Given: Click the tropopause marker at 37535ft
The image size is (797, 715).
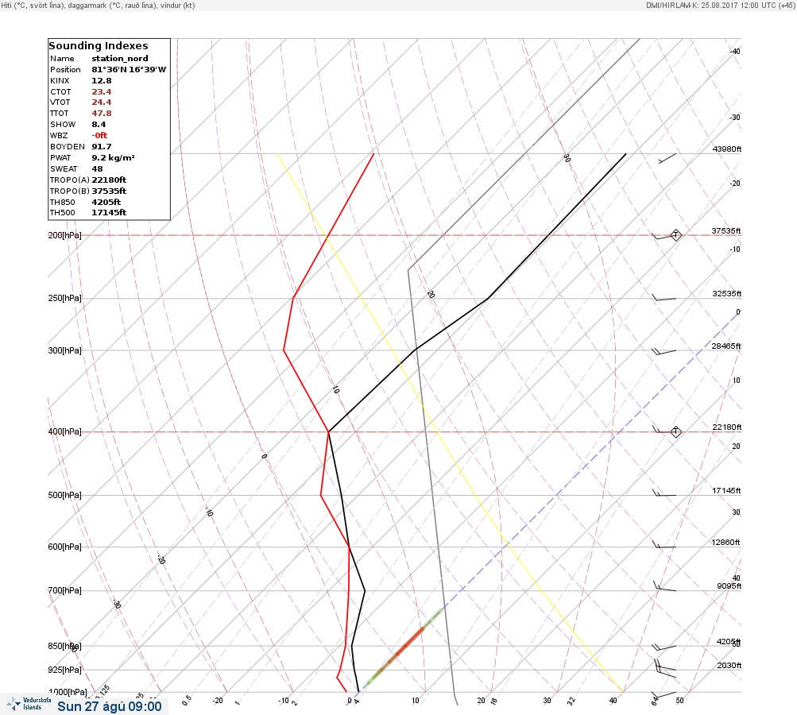Looking at the screenshot, I should 675,235.
